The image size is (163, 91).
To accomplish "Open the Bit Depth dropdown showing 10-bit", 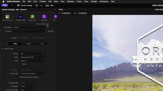I will (27, 86).
